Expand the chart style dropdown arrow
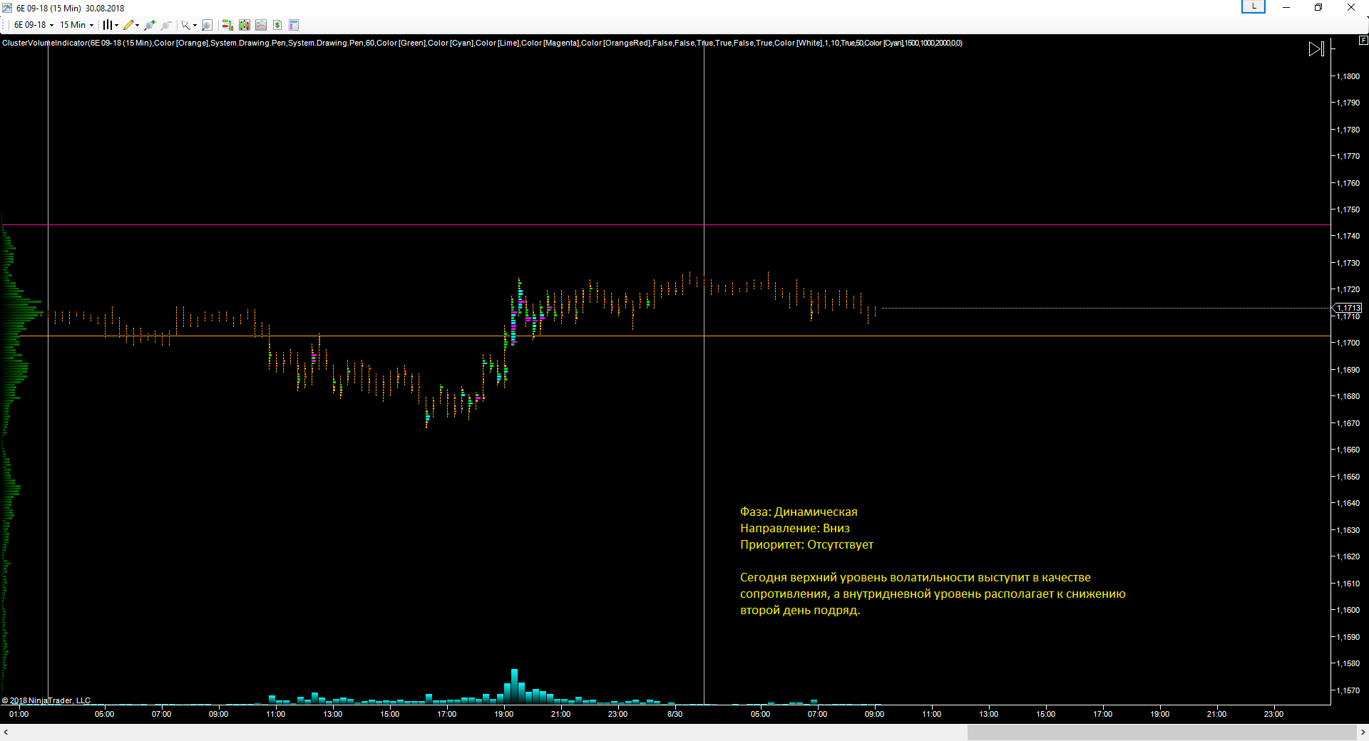Image resolution: width=1369 pixels, height=741 pixels. 116,25
